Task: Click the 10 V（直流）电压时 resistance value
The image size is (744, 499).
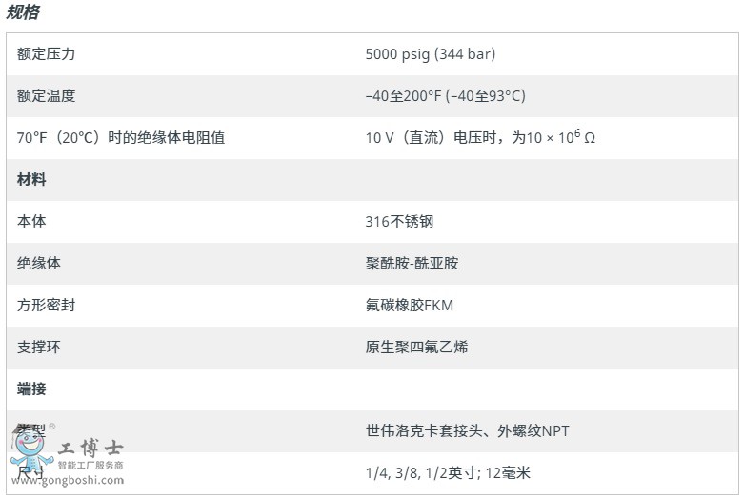Action: (480, 138)
